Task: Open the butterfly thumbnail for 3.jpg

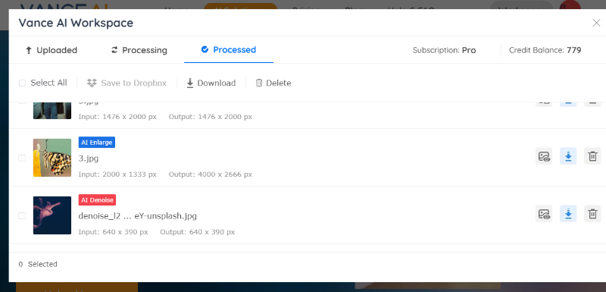Action: pos(52,158)
